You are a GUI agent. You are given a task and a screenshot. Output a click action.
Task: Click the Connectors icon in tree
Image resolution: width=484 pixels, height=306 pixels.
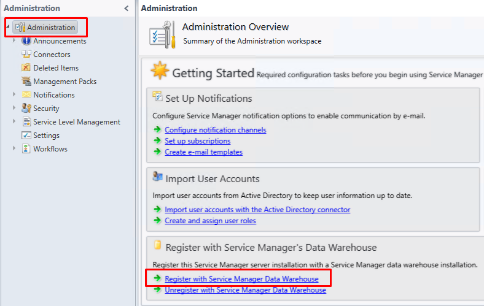pyautogui.click(x=26, y=54)
